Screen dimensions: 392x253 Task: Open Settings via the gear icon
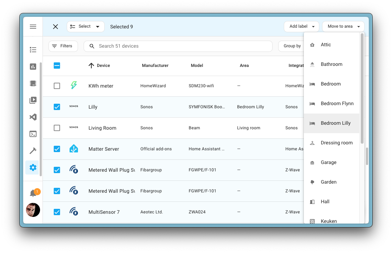pos(33,167)
